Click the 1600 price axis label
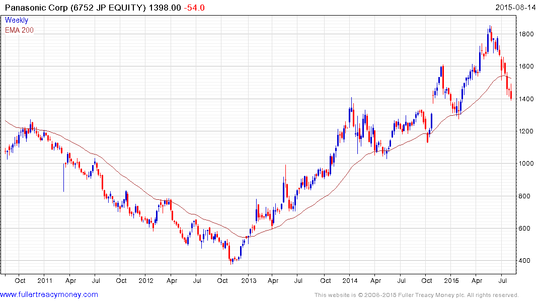 pos(527,66)
